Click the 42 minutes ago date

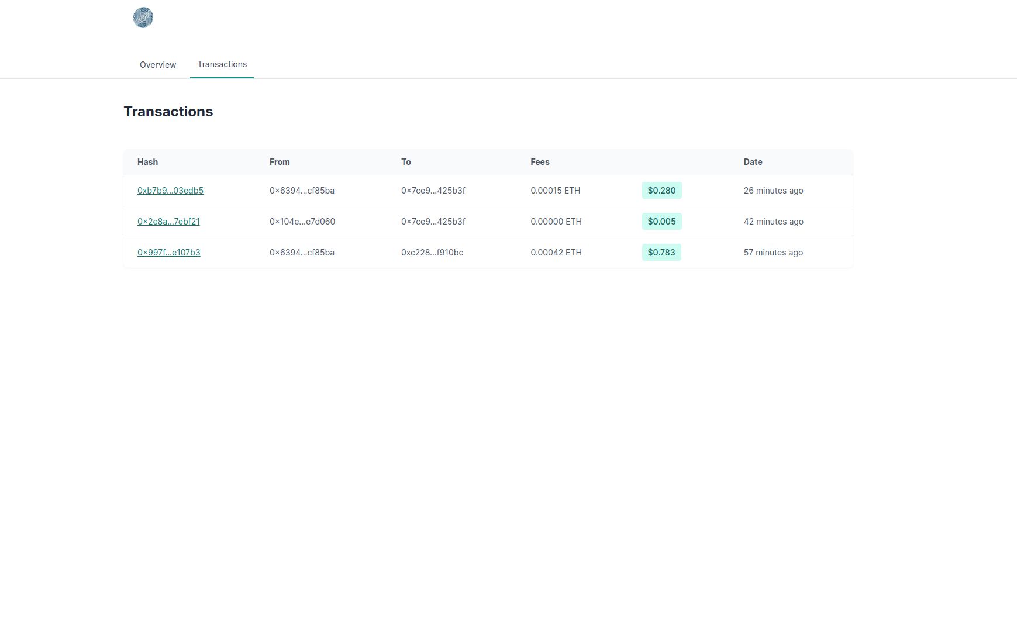[x=773, y=222]
